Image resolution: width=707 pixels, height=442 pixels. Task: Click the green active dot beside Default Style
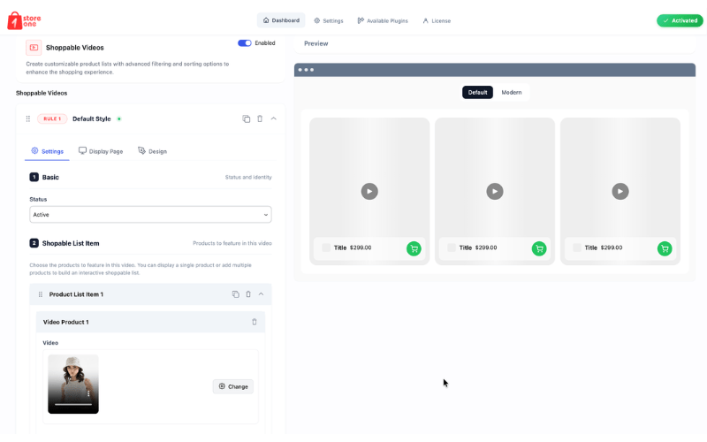coord(119,119)
